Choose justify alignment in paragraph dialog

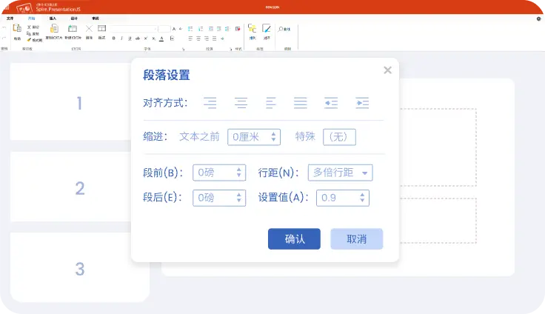point(301,103)
